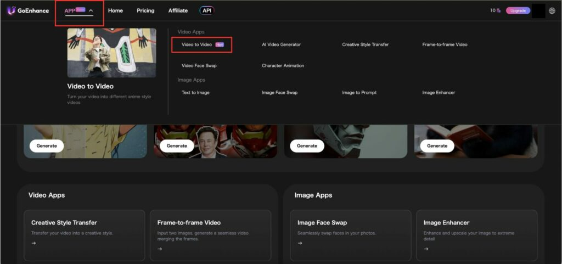The height and width of the screenshot is (264, 562).
Task: Click the arrow under Creative Style Transfer
Action: [33, 243]
